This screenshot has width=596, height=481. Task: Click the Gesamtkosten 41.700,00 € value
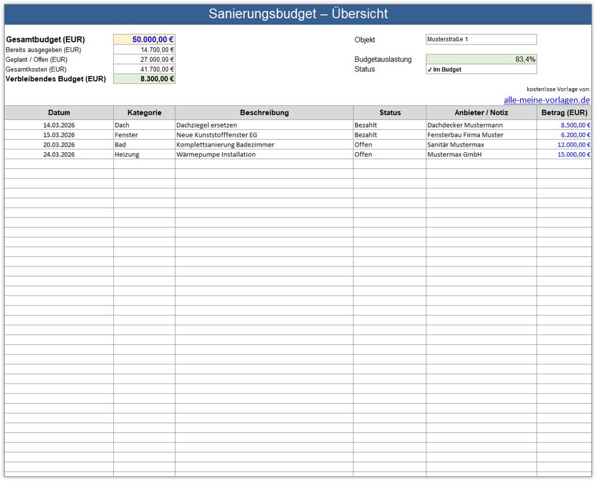(x=144, y=69)
